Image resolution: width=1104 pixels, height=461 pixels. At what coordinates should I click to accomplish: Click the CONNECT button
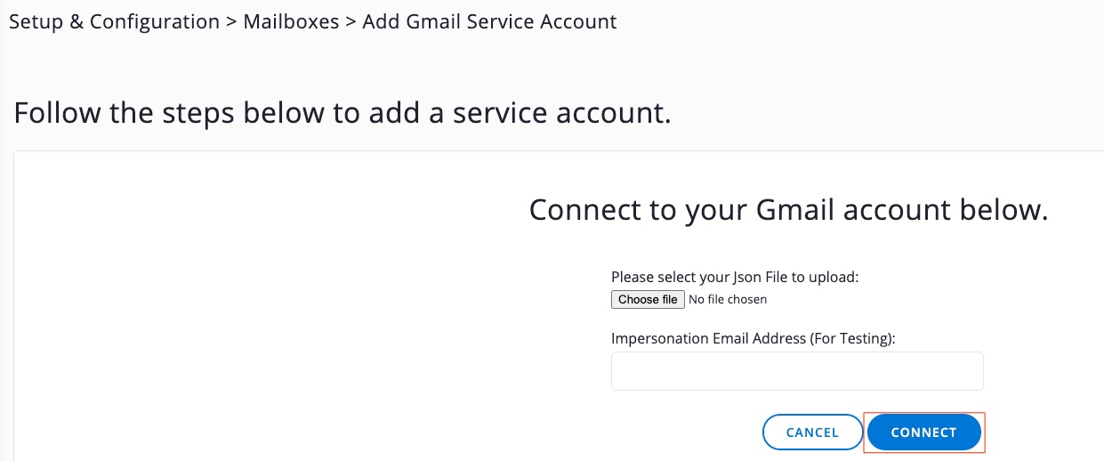coord(923,433)
